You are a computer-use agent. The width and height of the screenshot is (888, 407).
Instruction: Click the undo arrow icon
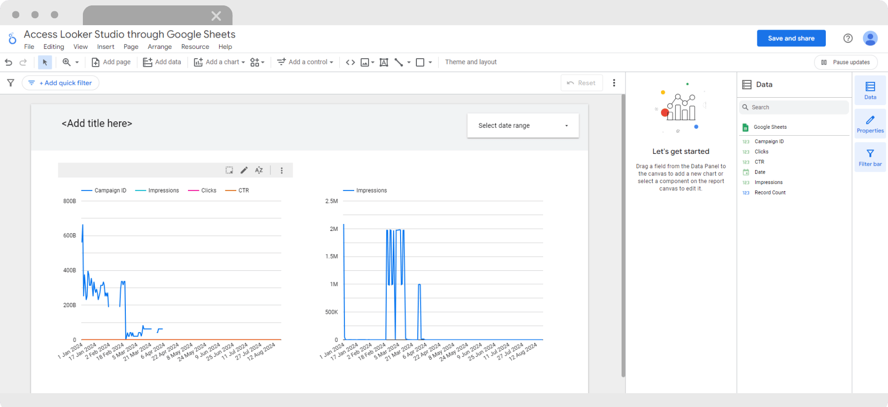point(8,62)
